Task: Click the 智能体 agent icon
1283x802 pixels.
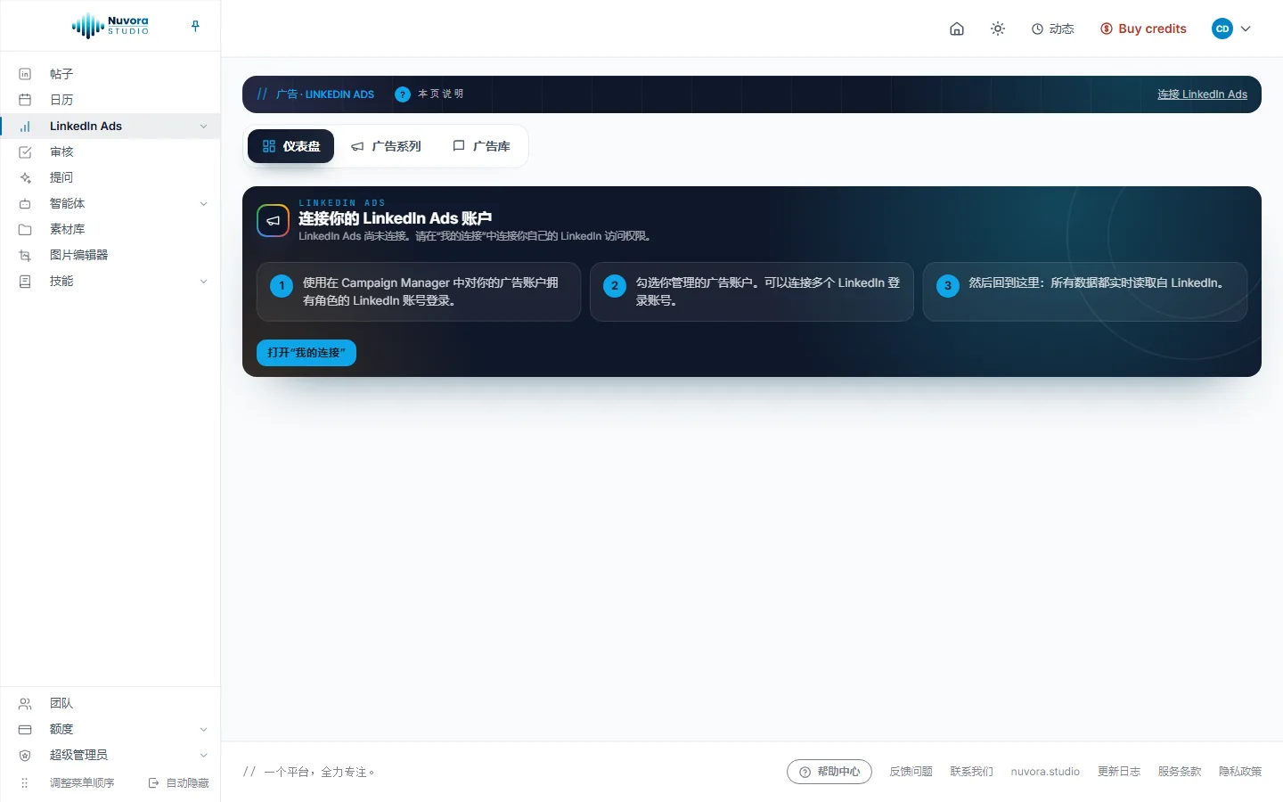Action: [25, 204]
